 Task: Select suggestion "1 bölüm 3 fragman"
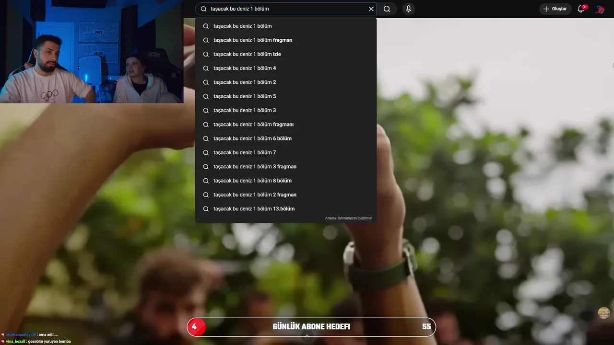(286, 167)
